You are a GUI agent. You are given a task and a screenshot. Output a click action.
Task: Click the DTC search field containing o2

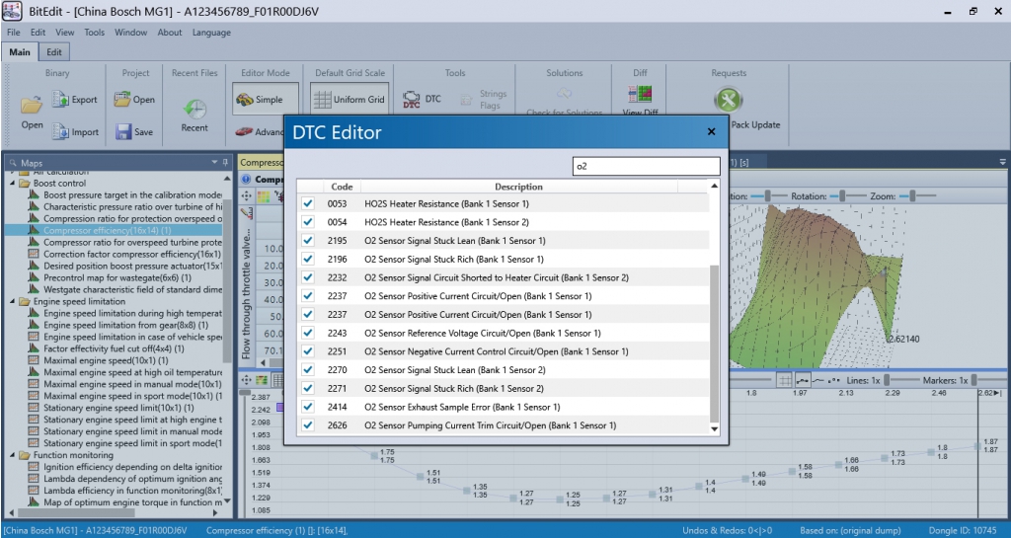pyautogui.click(x=646, y=166)
